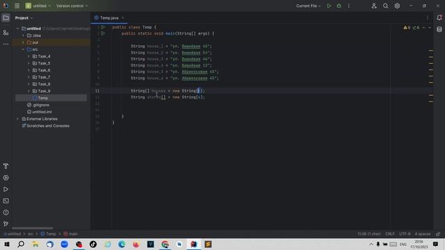Open editor tab options menu
The width and height of the screenshot is (445, 250).
tap(428, 18)
